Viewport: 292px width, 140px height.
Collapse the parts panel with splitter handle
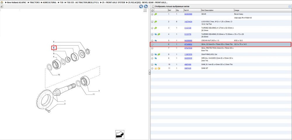[x=150, y=73]
